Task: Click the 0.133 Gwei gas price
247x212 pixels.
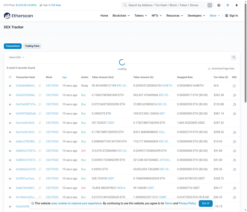Action: coord(55,5)
